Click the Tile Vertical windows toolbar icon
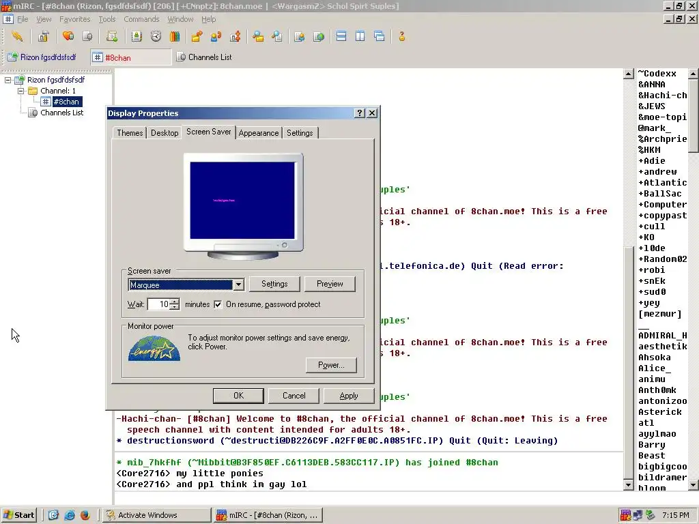 coord(360,37)
